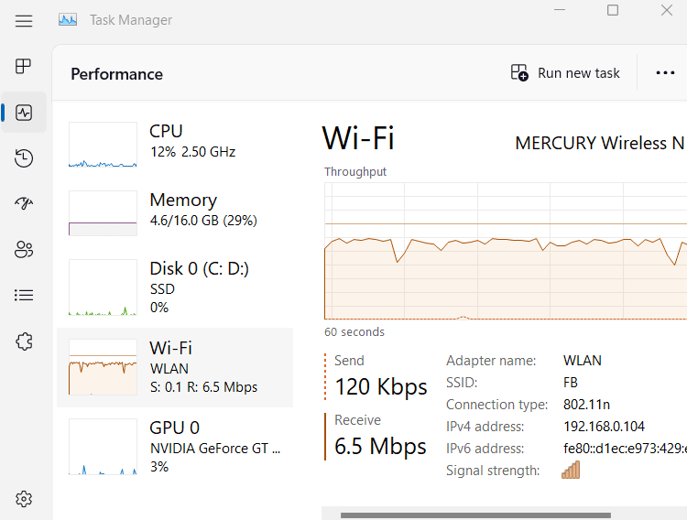Select the GPU 0 NVIDIA item
This screenshot has height=520, width=687.
pos(175,447)
